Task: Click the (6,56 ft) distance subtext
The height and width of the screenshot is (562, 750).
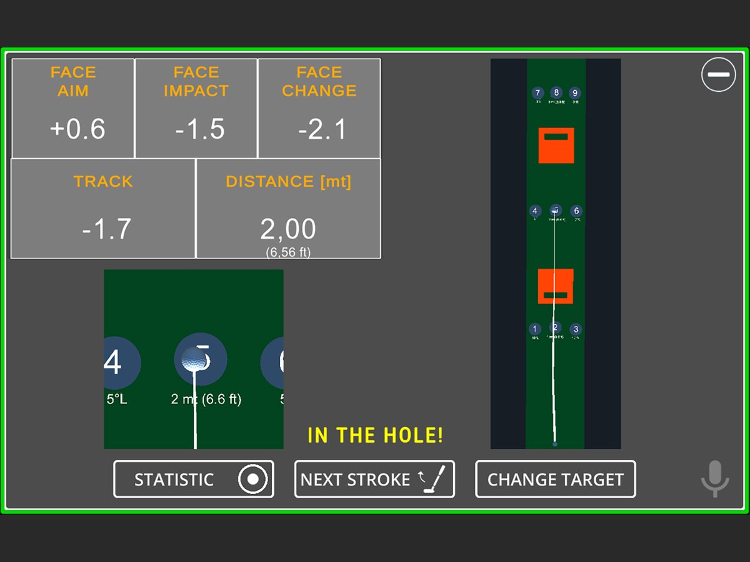Action: 288,252
